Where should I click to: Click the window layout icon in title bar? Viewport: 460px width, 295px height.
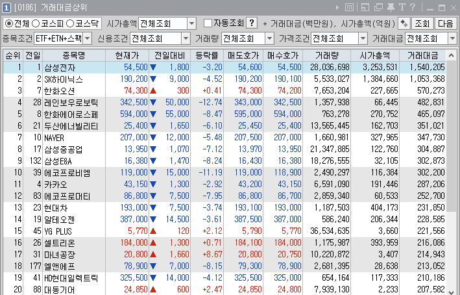(365, 7)
